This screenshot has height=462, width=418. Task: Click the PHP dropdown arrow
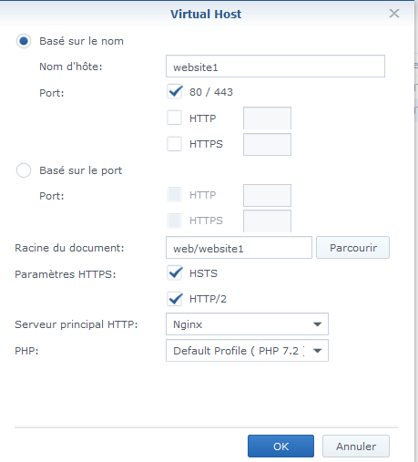[x=317, y=351]
